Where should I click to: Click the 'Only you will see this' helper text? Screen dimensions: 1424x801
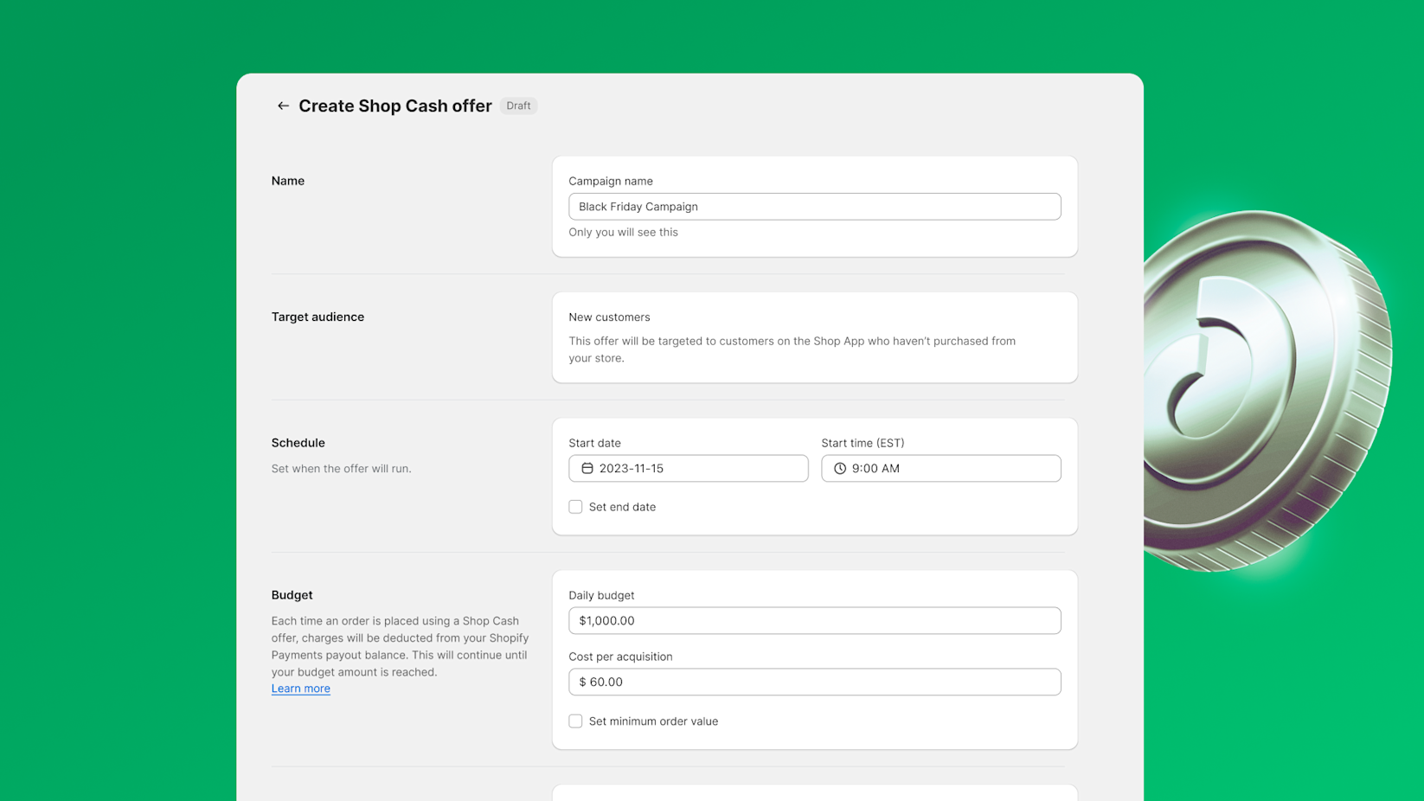(x=623, y=232)
